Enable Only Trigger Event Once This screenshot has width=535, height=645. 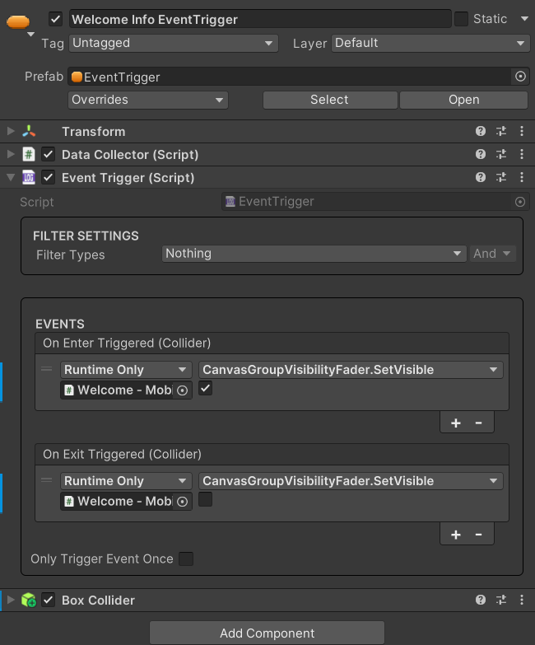tap(186, 559)
